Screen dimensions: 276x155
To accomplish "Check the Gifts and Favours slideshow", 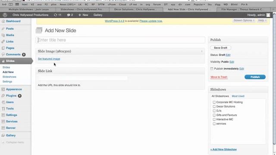I will (x=214, y=115).
